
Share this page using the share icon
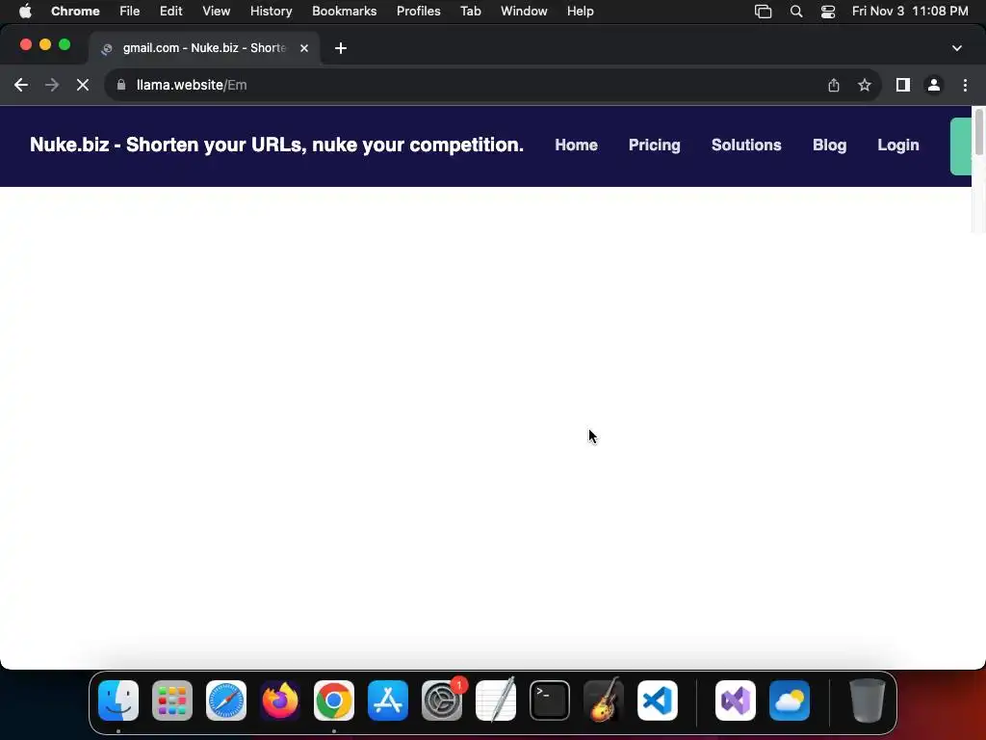834,85
